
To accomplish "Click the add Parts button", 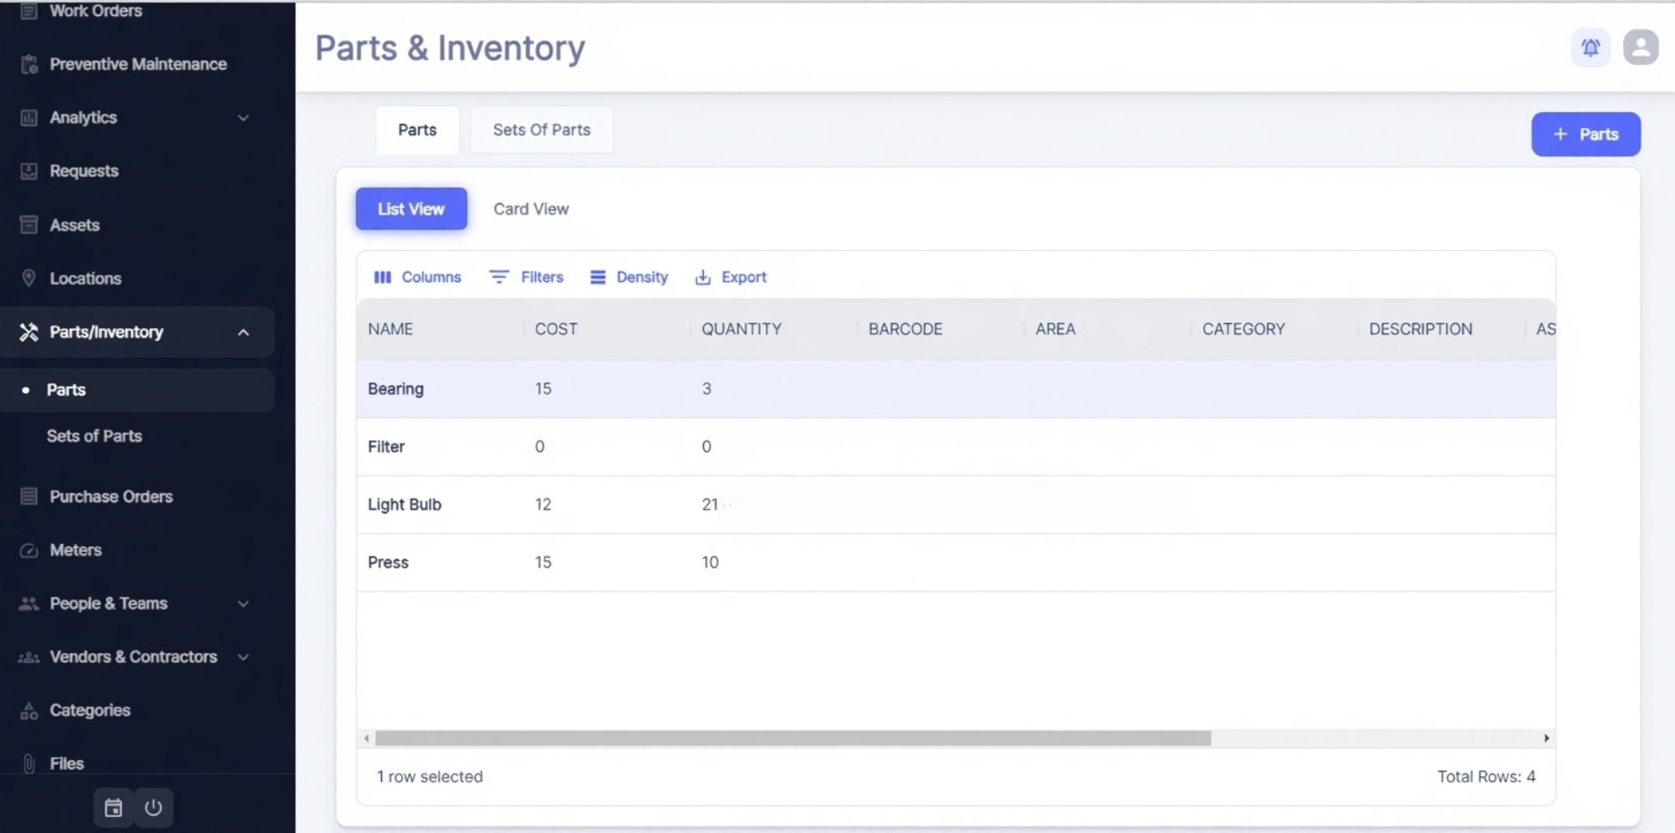I will [x=1585, y=134].
